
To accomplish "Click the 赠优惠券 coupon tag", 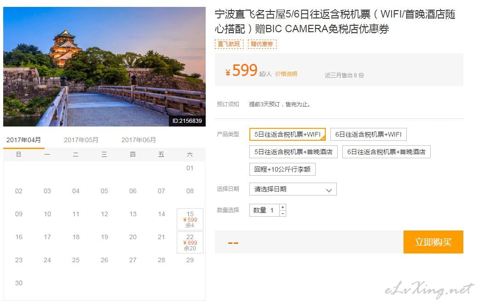I will click(x=262, y=44).
